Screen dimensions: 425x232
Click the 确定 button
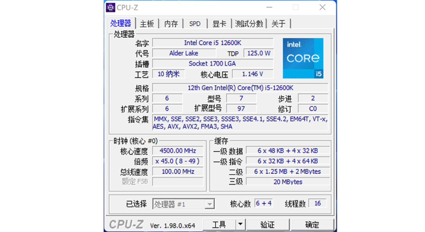pyautogui.click(x=312, y=225)
